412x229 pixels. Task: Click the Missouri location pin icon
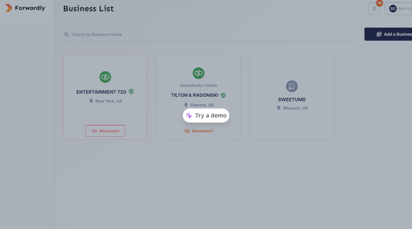(x=278, y=108)
